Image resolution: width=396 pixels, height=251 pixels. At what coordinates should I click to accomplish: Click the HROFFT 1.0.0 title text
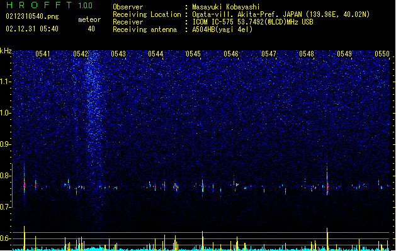pos(49,5)
